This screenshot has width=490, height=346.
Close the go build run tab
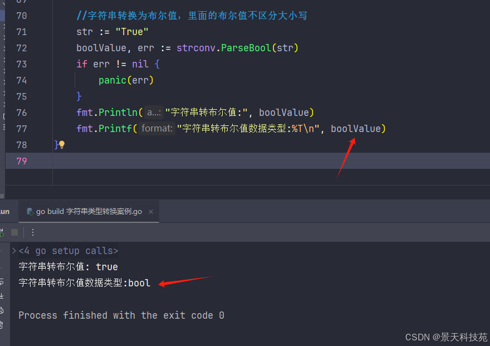[x=151, y=212]
